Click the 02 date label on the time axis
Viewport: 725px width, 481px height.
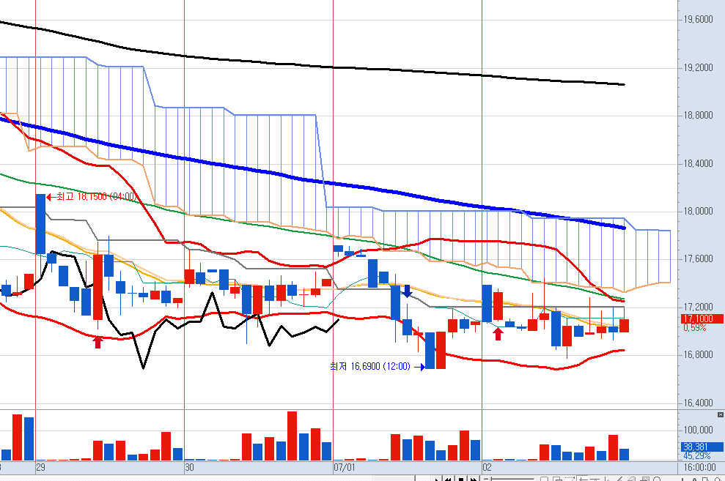click(x=487, y=467)
